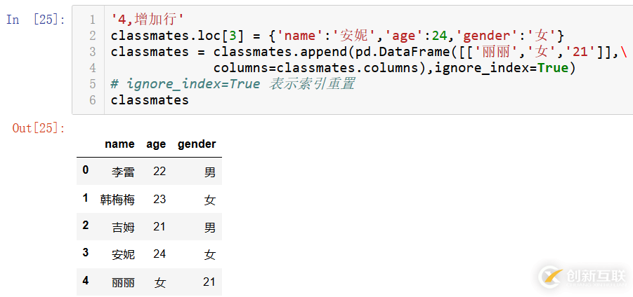This screenshot has height=297, width=633.
Task: Click the 丽丽 name cell
Action: point(123,282)
